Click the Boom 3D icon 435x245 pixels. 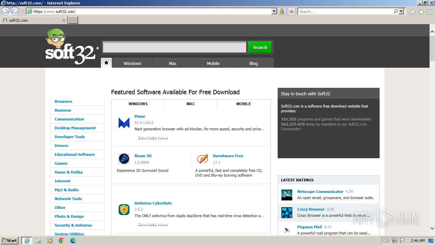124,159
